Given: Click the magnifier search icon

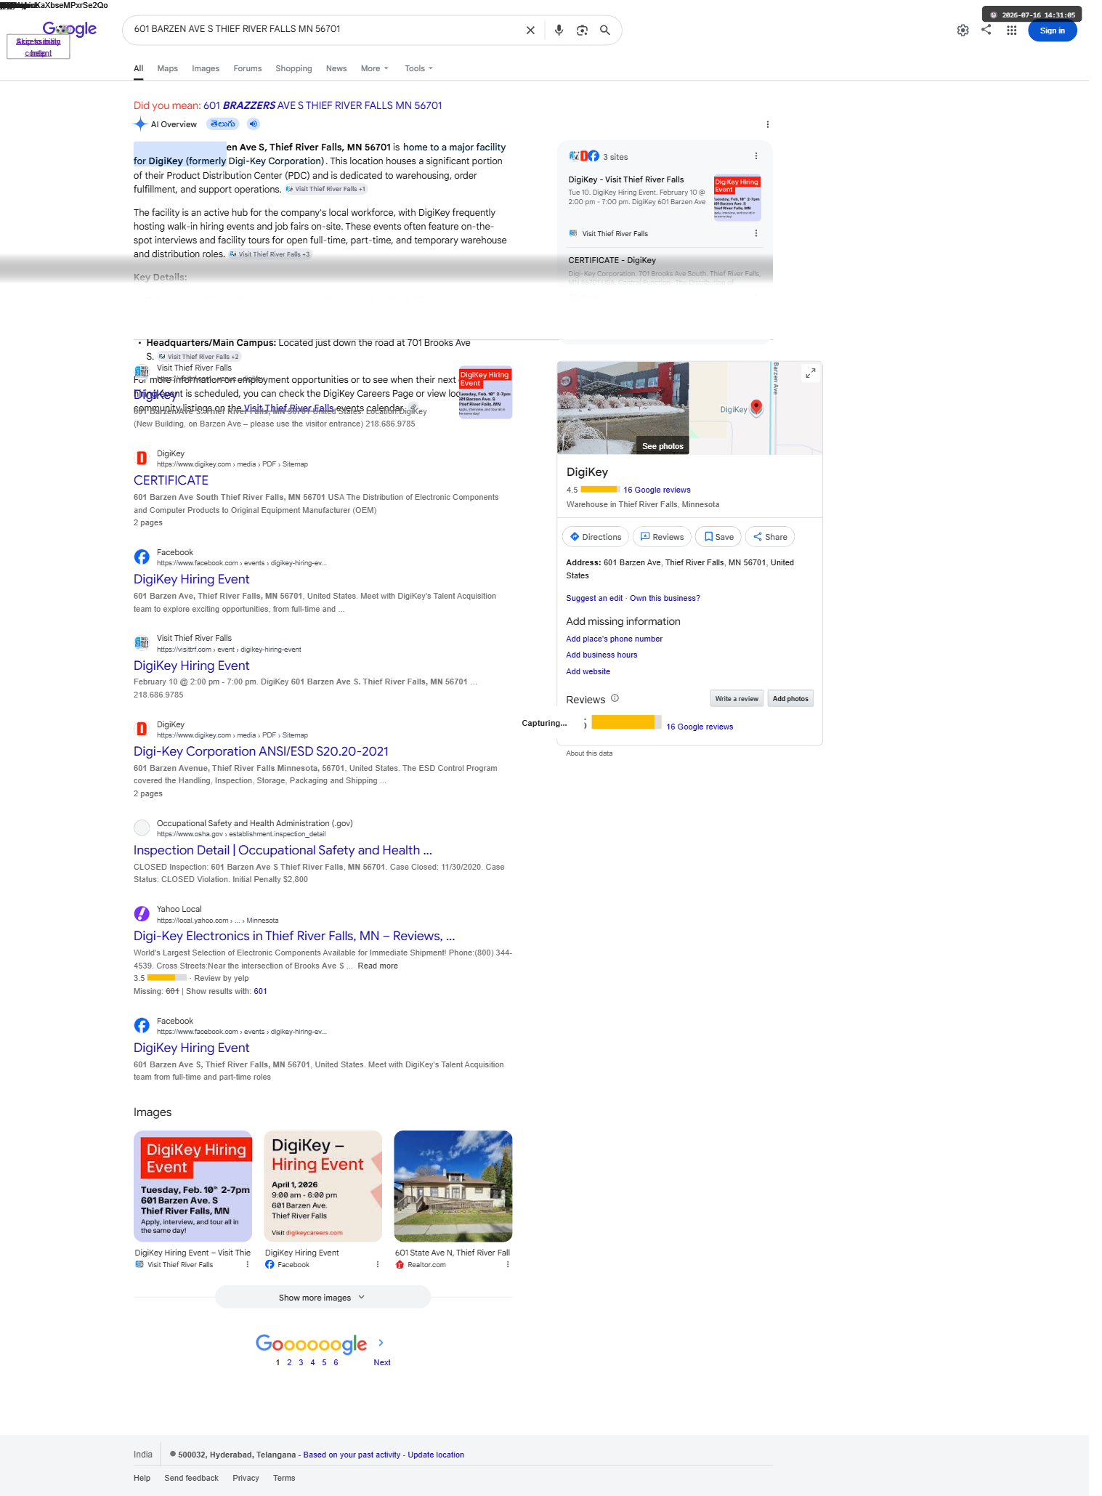Looking at the screenshot, I should coord(604,30).
